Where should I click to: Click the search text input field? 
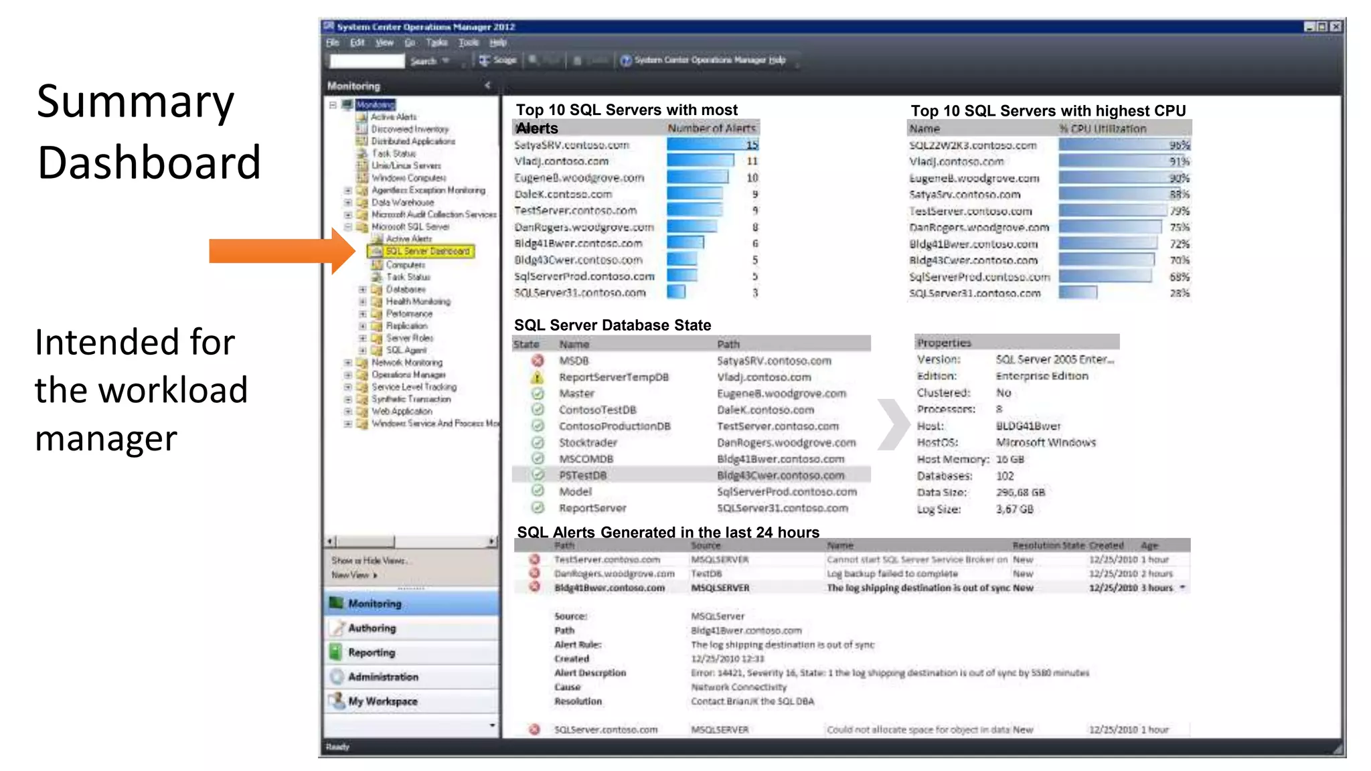coord(368,61)
